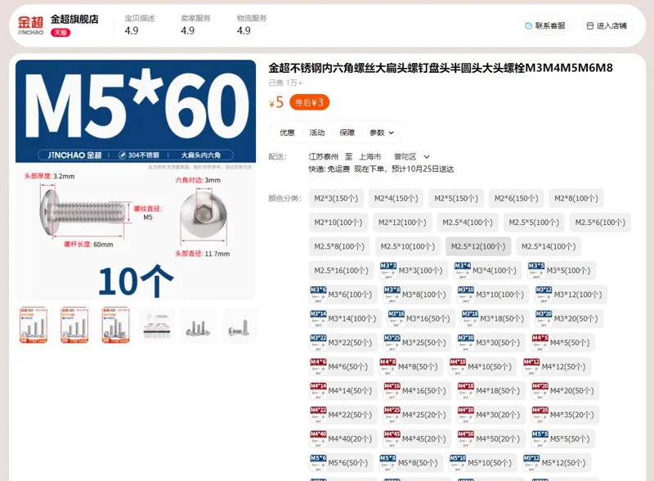Choose the M4*25(20个) variant label

coord(423,415)
